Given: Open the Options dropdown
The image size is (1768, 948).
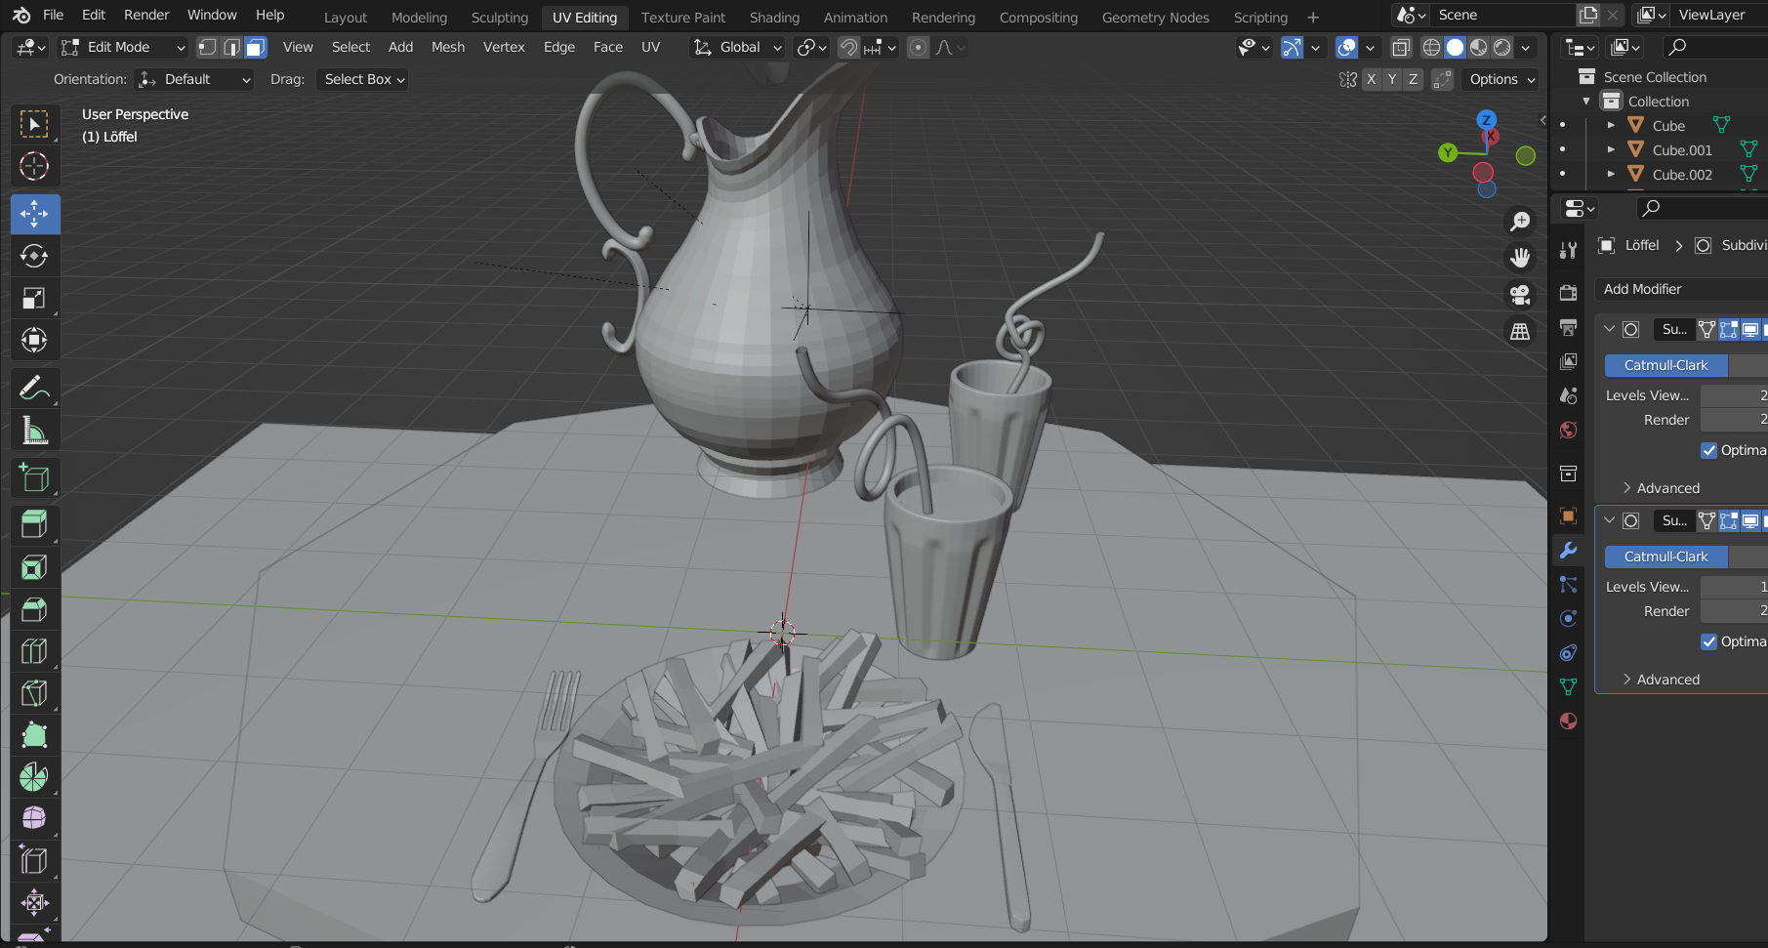Looking at the screenshot, I should (x=1502, y=79).
